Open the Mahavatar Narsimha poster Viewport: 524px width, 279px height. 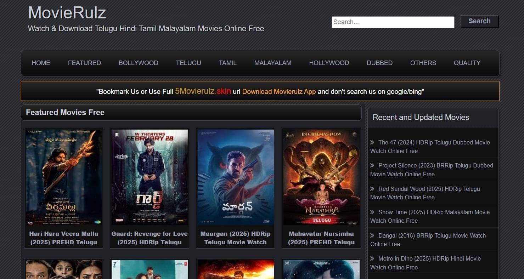pyautogui.click(x=321, y=177)
